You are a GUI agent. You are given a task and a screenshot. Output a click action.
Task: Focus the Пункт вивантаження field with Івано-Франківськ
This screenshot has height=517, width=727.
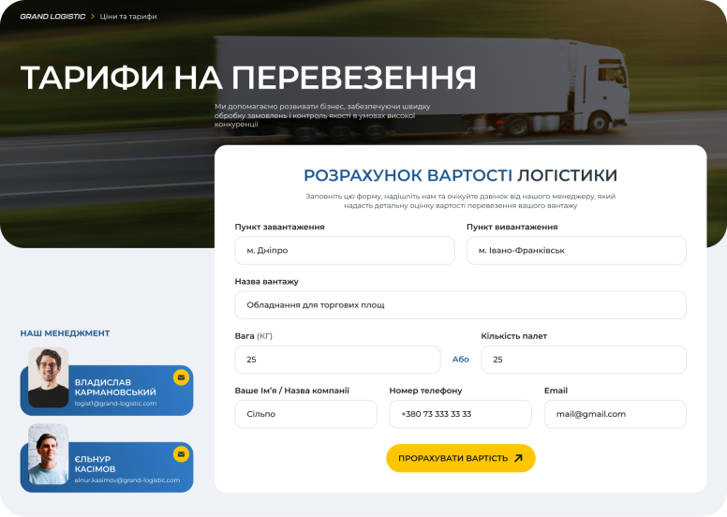(576, 250)
